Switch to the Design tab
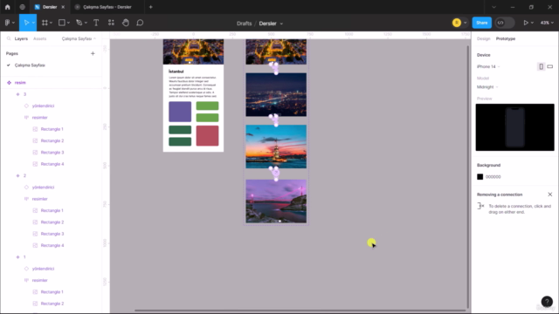Viewport: 559px width, 314px height. coord(483,38)
